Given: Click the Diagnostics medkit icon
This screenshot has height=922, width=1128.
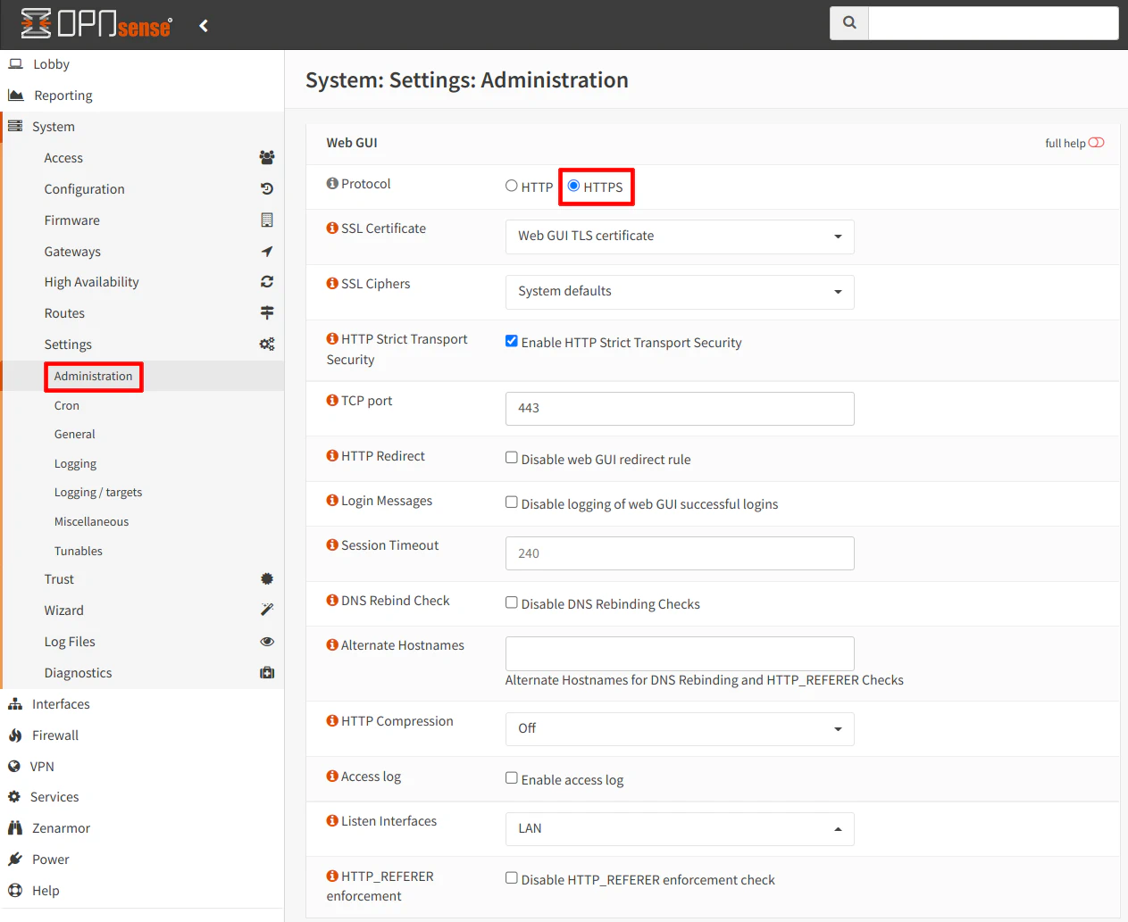Looking at the screenshot, I should tap(267, 673).
